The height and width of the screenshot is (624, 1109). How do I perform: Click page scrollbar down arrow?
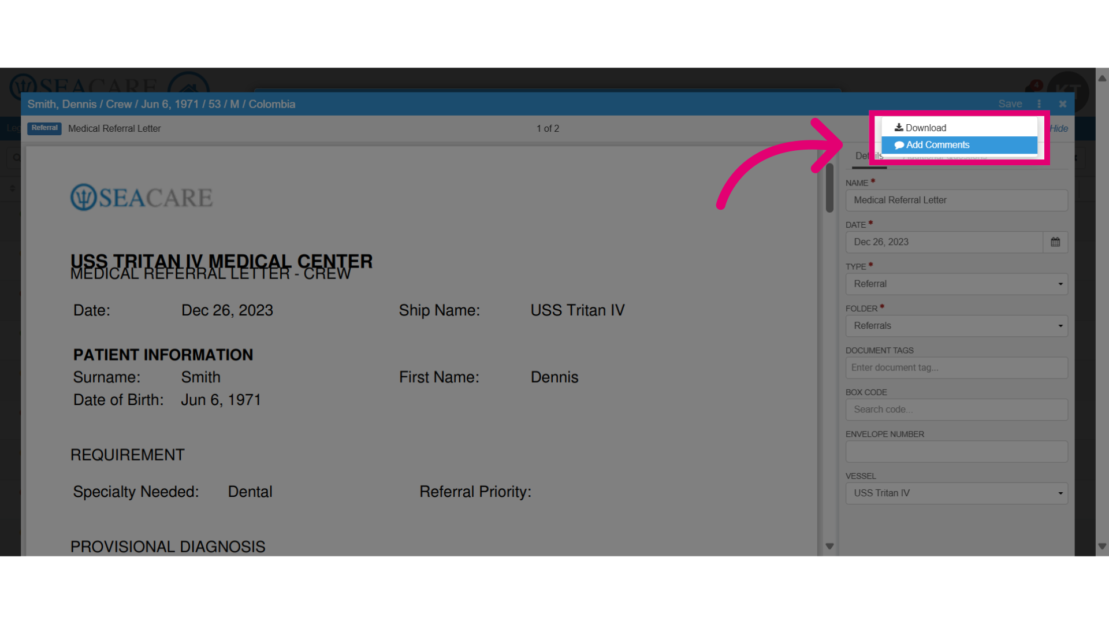pyautogui.click(x=1102, y=546)
